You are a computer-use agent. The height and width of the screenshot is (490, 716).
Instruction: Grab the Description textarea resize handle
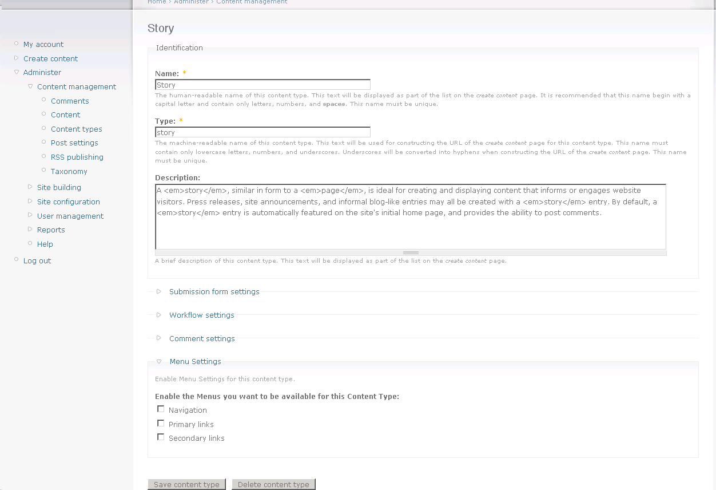coord(411,252)
